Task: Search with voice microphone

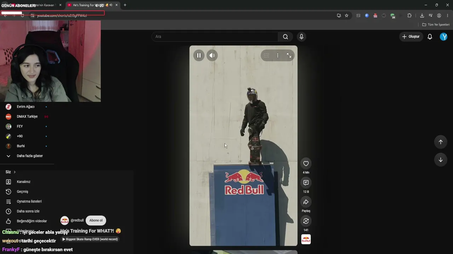Action: [x=302, y=37]
